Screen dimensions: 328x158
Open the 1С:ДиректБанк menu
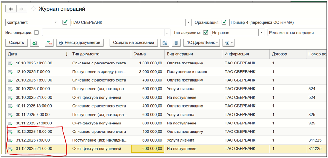coord(201,43)
